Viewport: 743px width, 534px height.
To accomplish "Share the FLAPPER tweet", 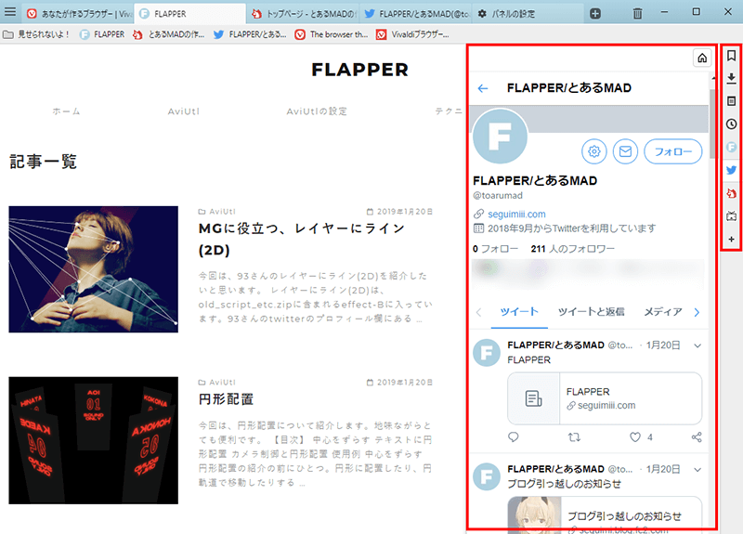I will click(696, 436).
